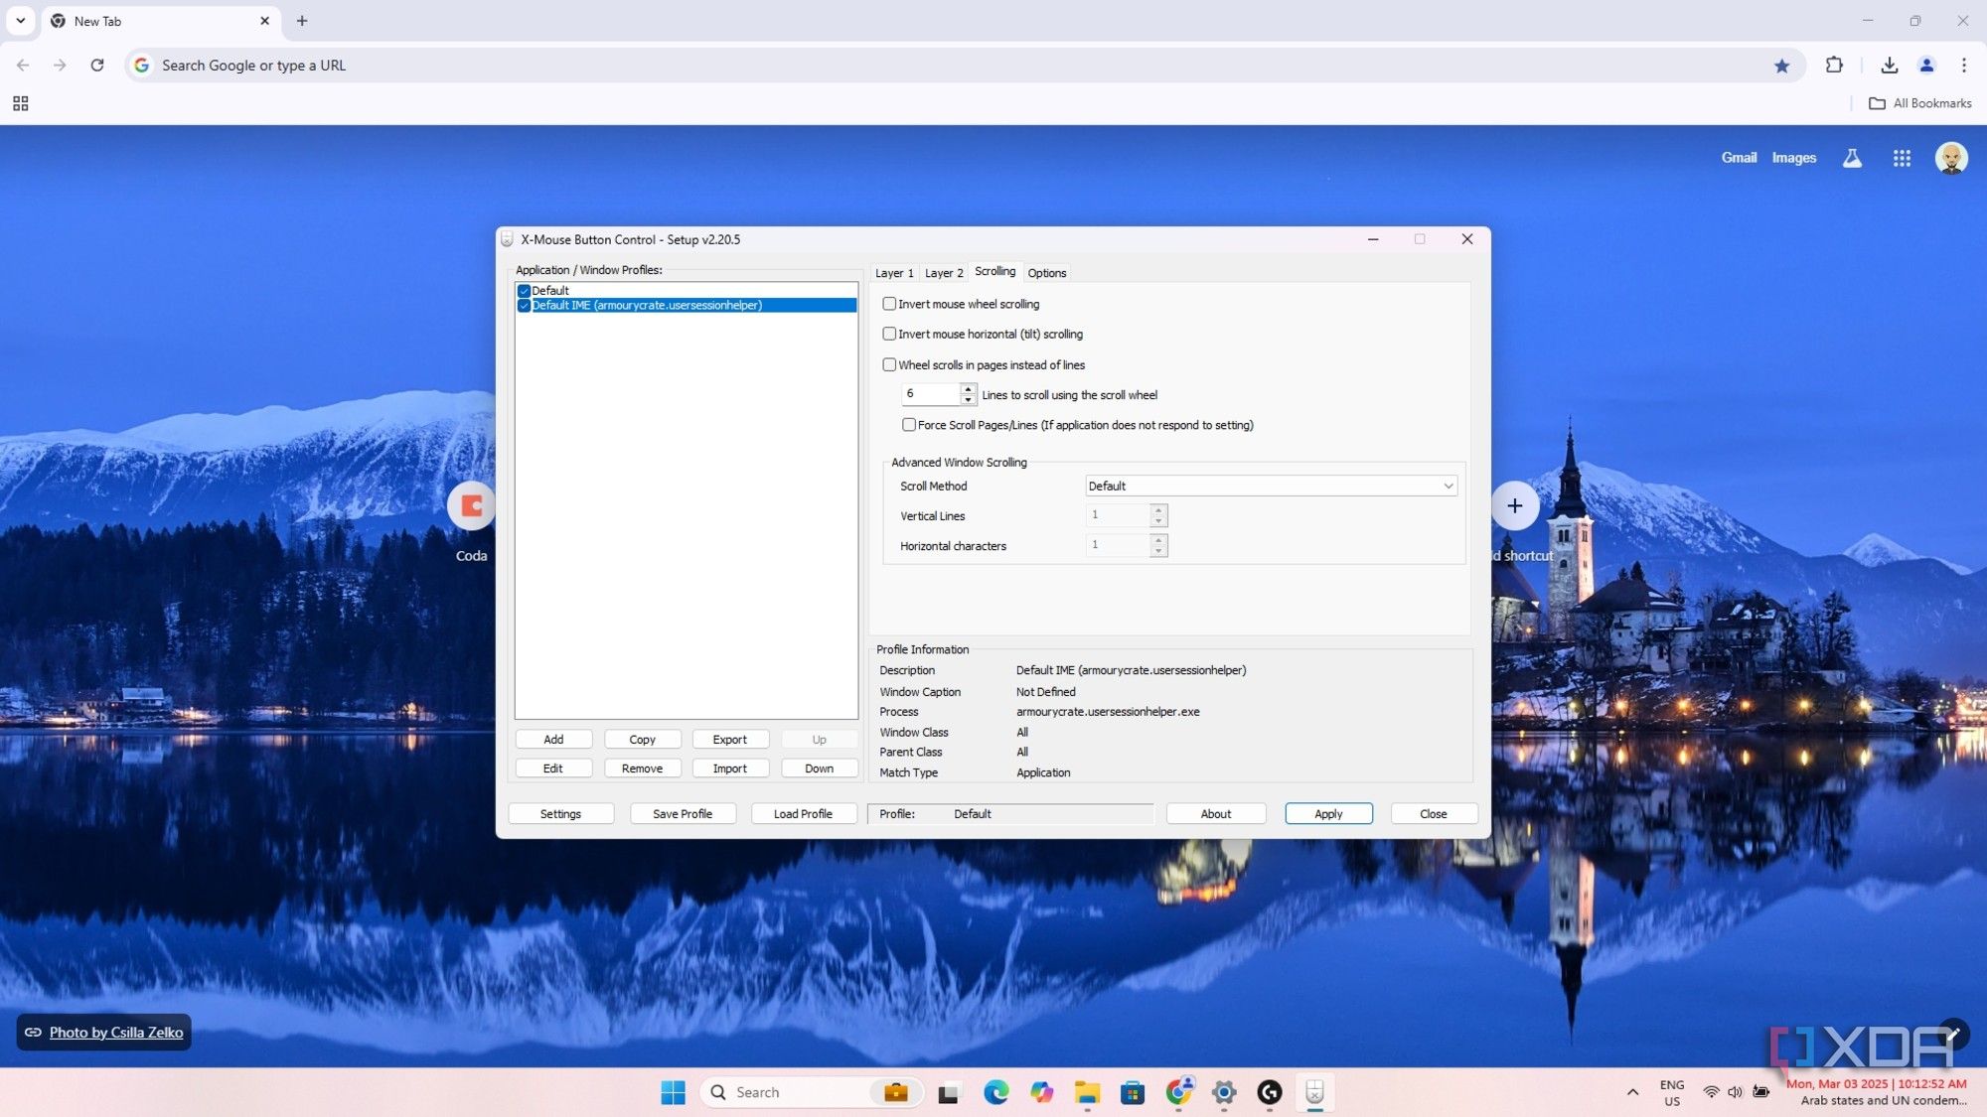The width and height of the screenshot is (1987, 1117).
Task: Open Chrome downloads icon
Action: (x=1889, y=66)
